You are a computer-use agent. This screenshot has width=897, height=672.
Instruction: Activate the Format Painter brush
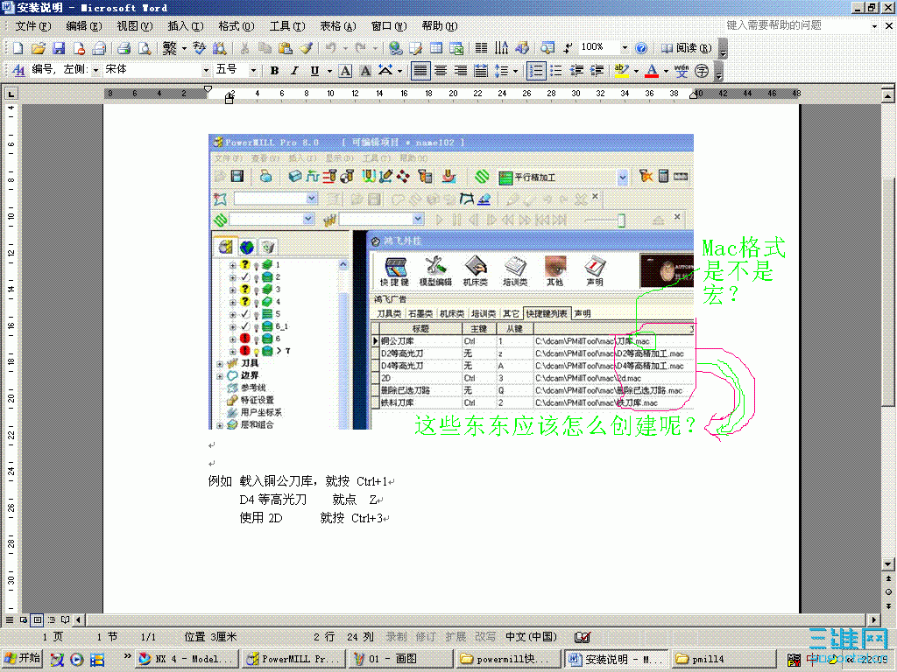[306, 49]
